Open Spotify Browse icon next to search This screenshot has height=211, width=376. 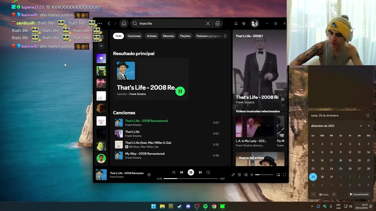[x=218, y=23]
